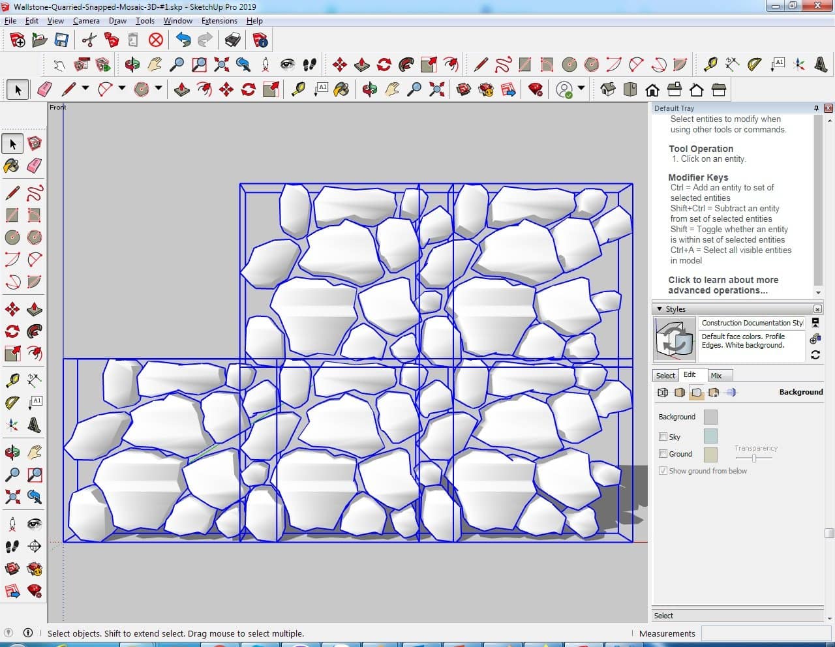Click the Save file icon
835x647 pixels.
pos(61,40)
